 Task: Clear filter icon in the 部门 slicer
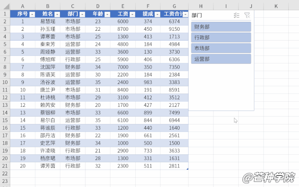(247, 15)
